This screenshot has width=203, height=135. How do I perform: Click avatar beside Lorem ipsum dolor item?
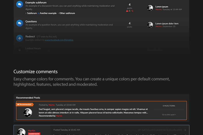tap(150, 25)
